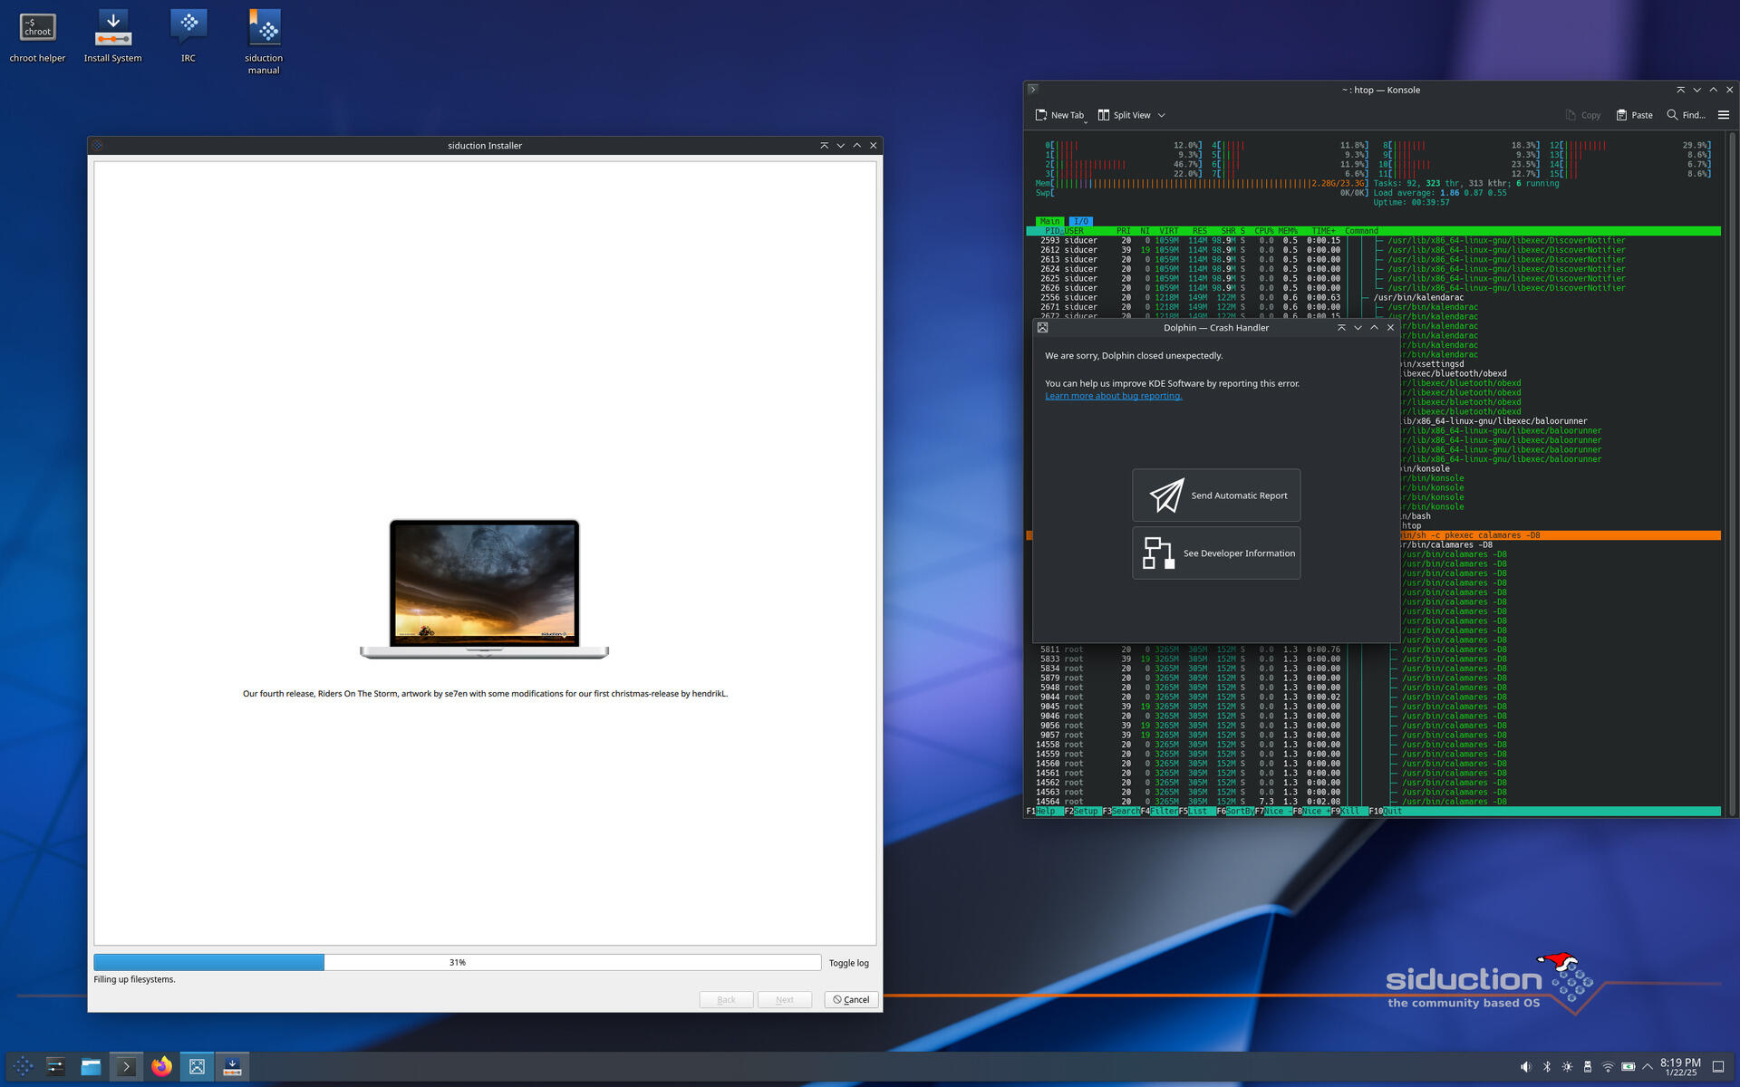Viewport: 1740px width, 1087px height.
Task: Open the application launcher in the taskbar
Action: coord(24,1066)
